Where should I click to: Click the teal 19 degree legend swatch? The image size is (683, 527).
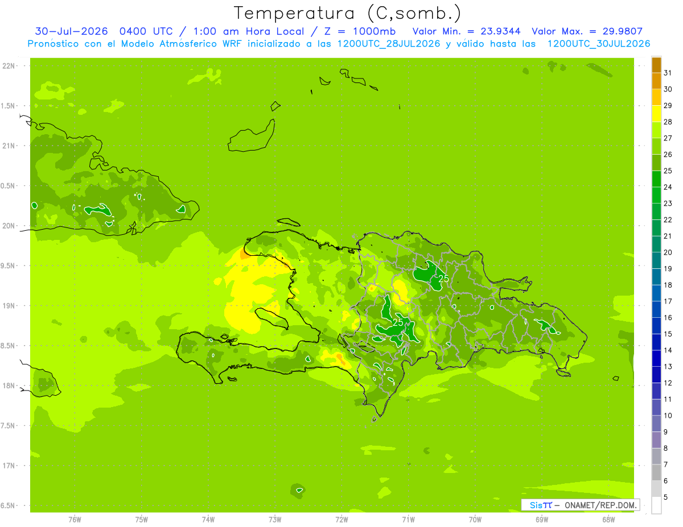pos(656,261)
